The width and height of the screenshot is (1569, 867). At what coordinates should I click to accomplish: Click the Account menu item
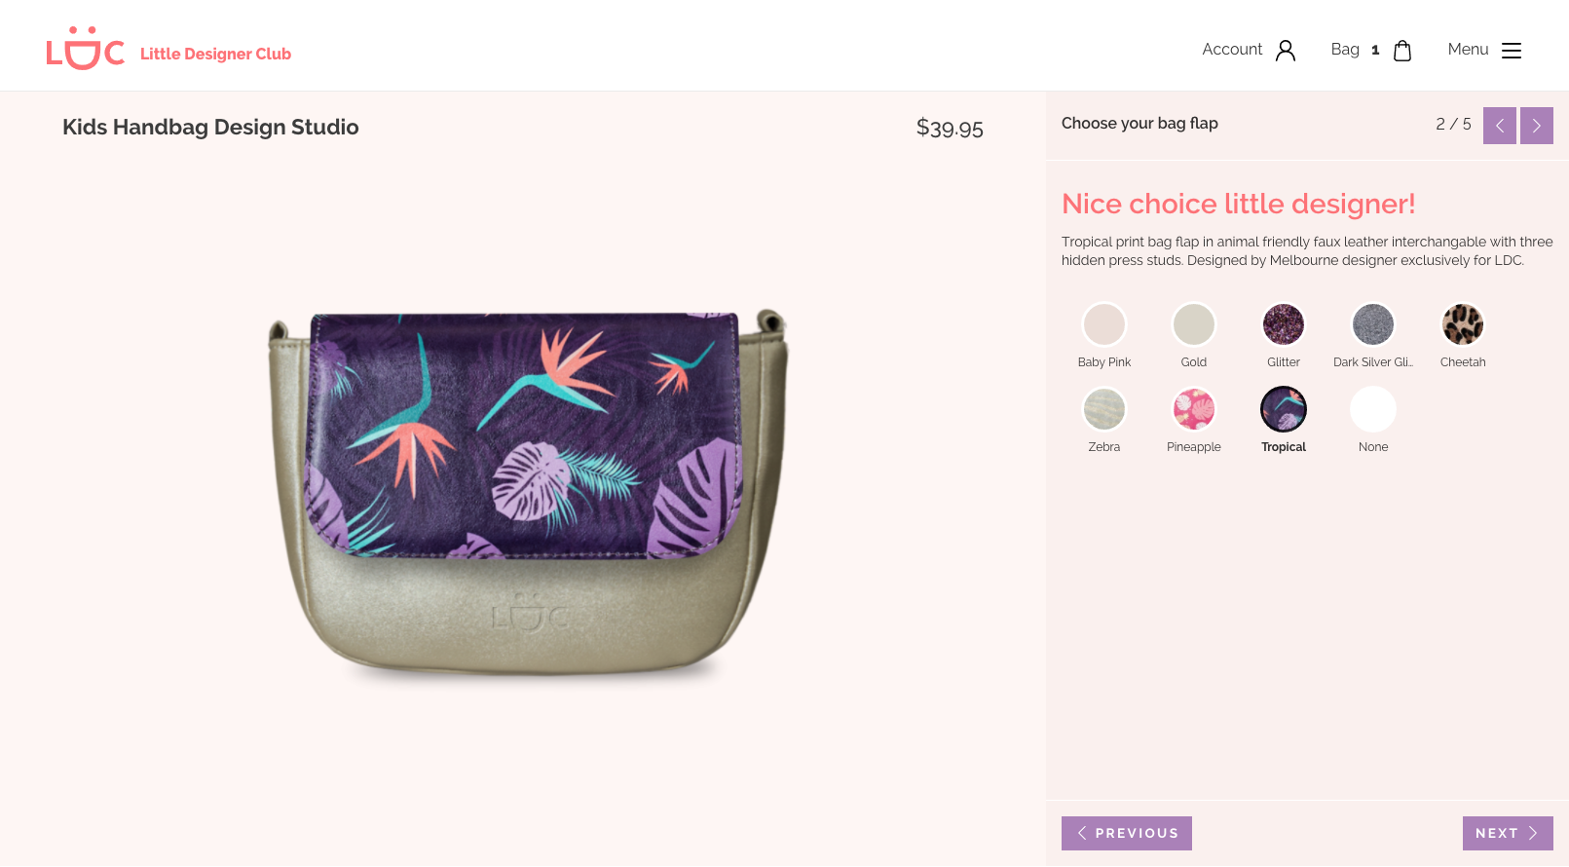tap(1232, 49)
